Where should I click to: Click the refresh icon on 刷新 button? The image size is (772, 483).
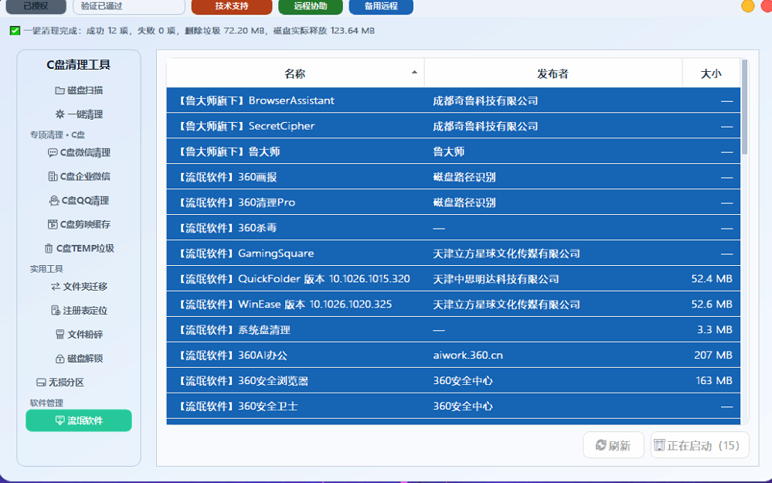click(600, 445)
